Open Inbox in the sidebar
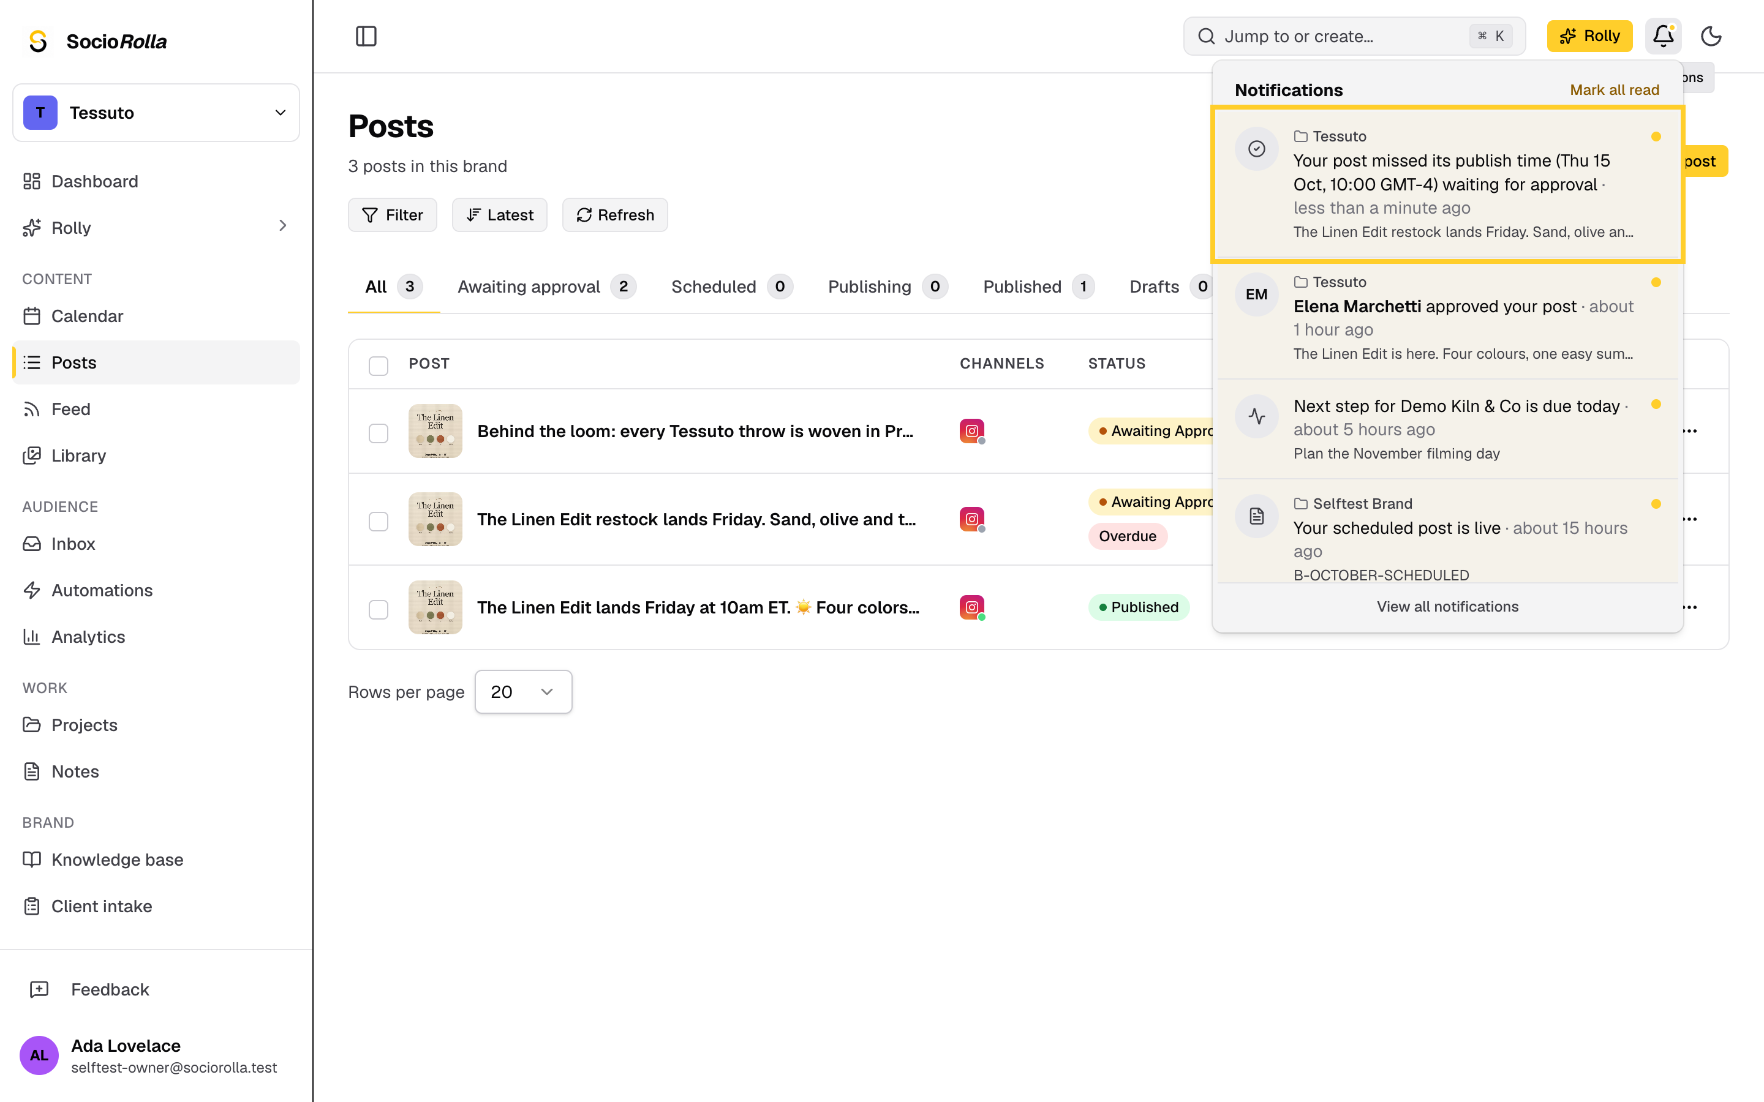Viewport: 1764px width, 1102px height. [156, 544]
